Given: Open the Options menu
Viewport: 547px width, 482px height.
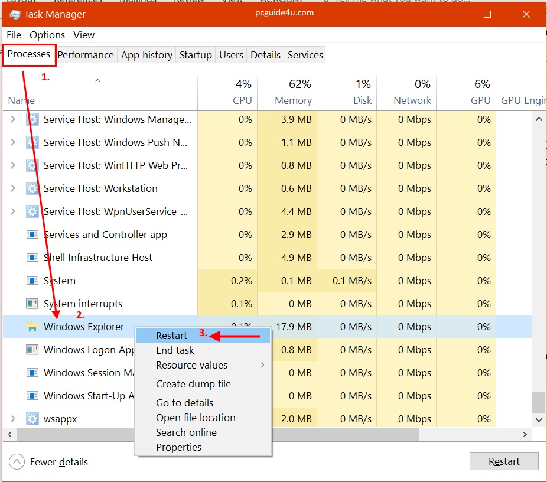Looking at the screenshot, I should (47, 35).
